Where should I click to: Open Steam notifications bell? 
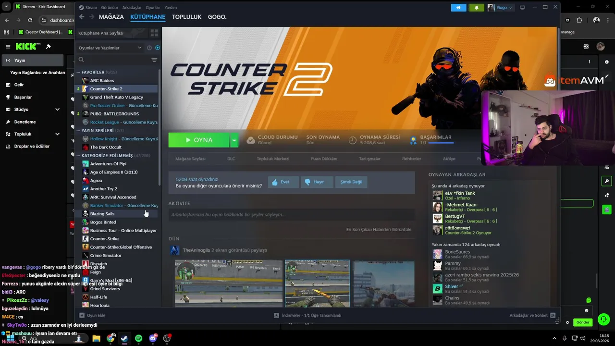476,7
